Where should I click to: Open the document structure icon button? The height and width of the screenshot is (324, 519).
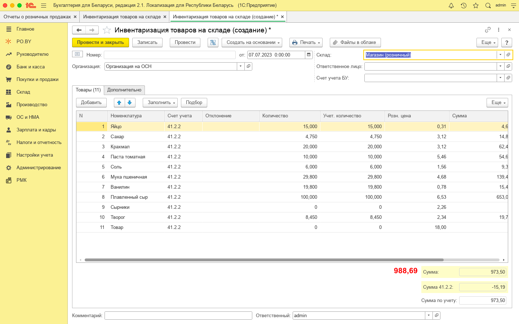[213, 42]
